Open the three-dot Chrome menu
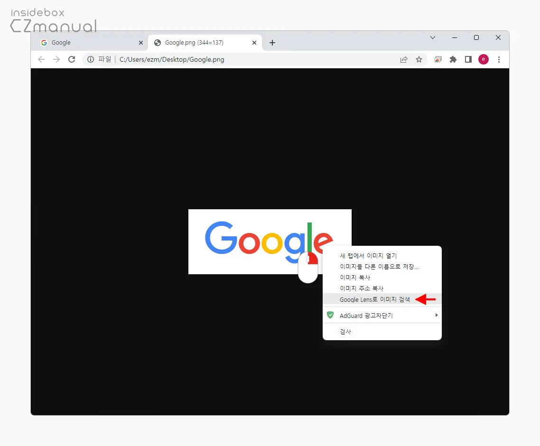Screen dimensions: 540x446 click(x=499, y=59)
